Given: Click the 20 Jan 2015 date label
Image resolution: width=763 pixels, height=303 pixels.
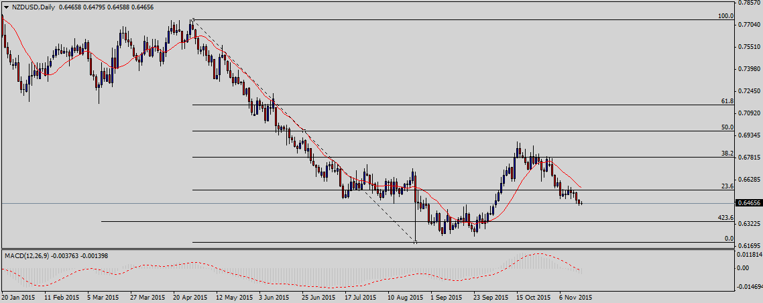Looking at the screenshot, I should 18,296.
